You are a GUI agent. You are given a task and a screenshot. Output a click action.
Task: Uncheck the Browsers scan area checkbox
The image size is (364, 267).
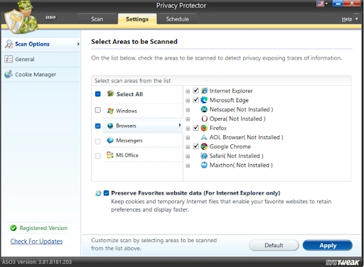(x=98, y=126)
